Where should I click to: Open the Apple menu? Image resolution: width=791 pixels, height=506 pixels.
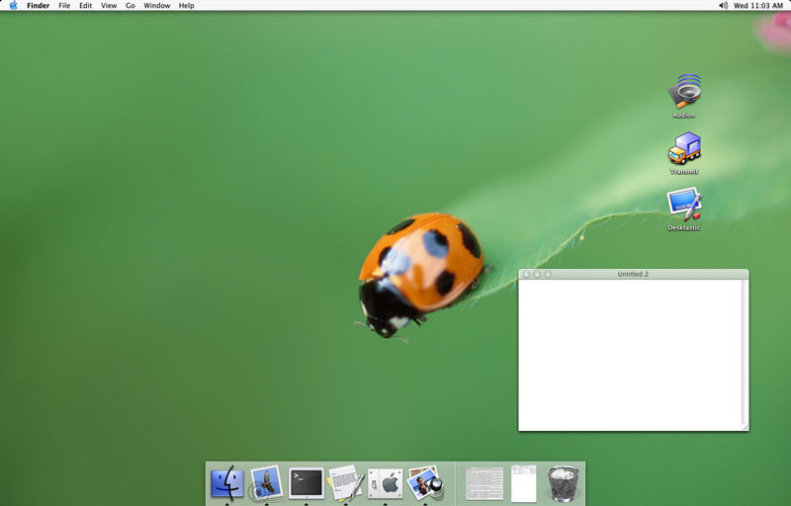(x=14, y=6)
